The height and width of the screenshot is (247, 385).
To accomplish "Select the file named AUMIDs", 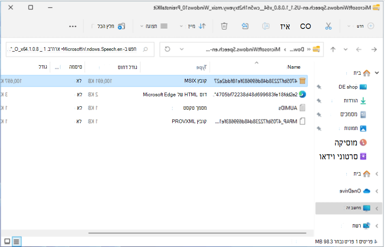I will pyautogui.click(x=288, y=108).
